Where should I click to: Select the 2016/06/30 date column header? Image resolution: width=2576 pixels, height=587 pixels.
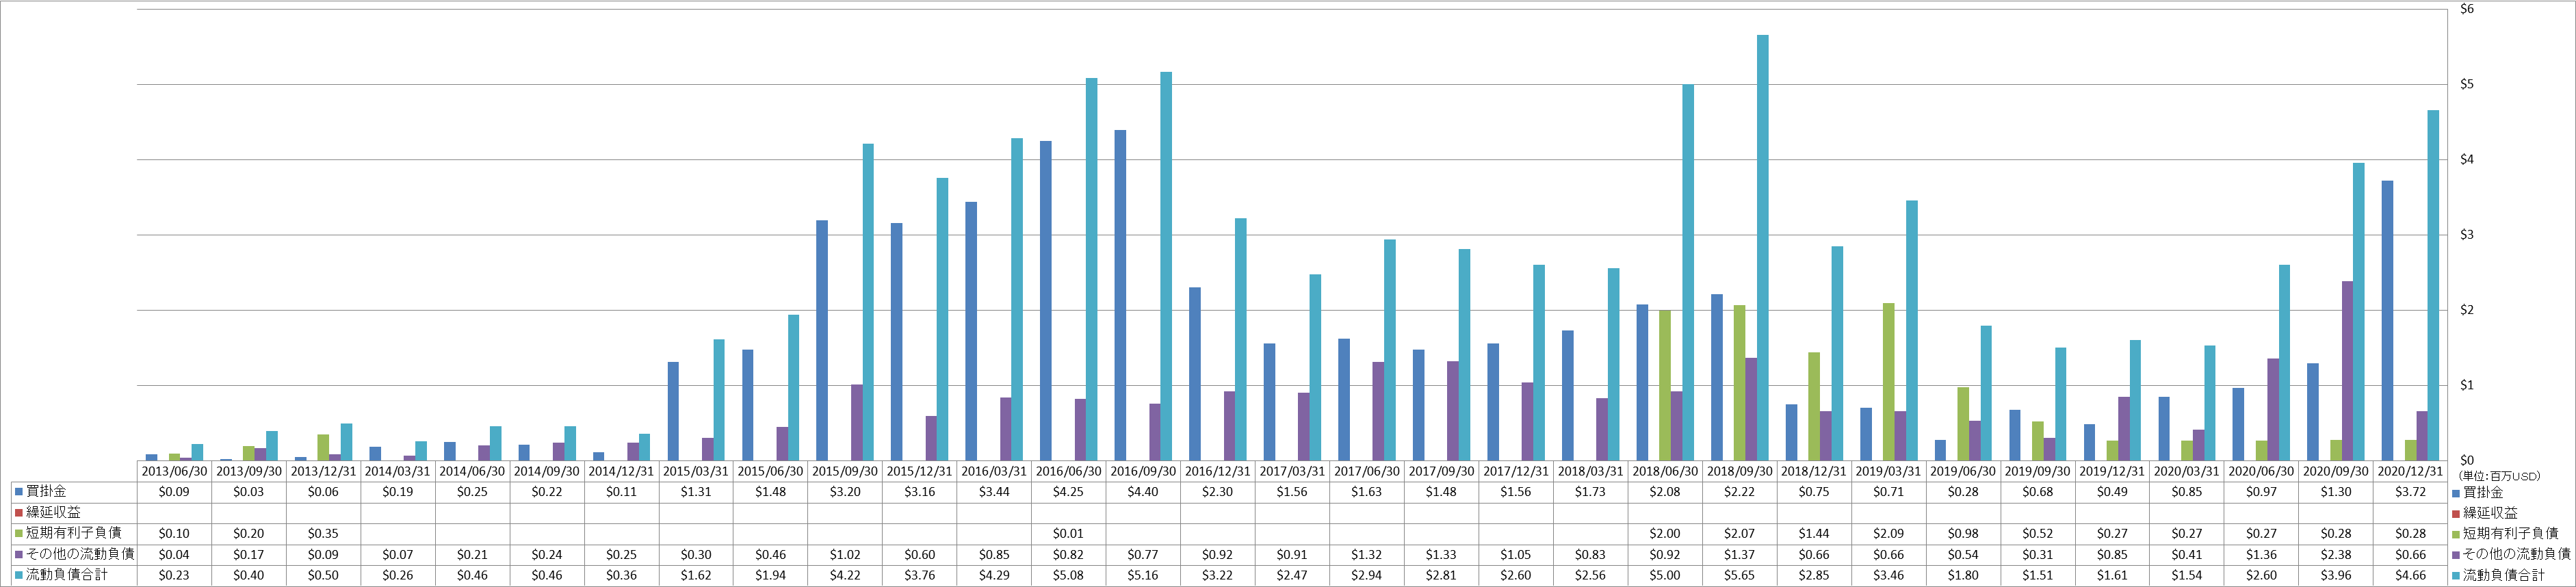point(1068,471)
